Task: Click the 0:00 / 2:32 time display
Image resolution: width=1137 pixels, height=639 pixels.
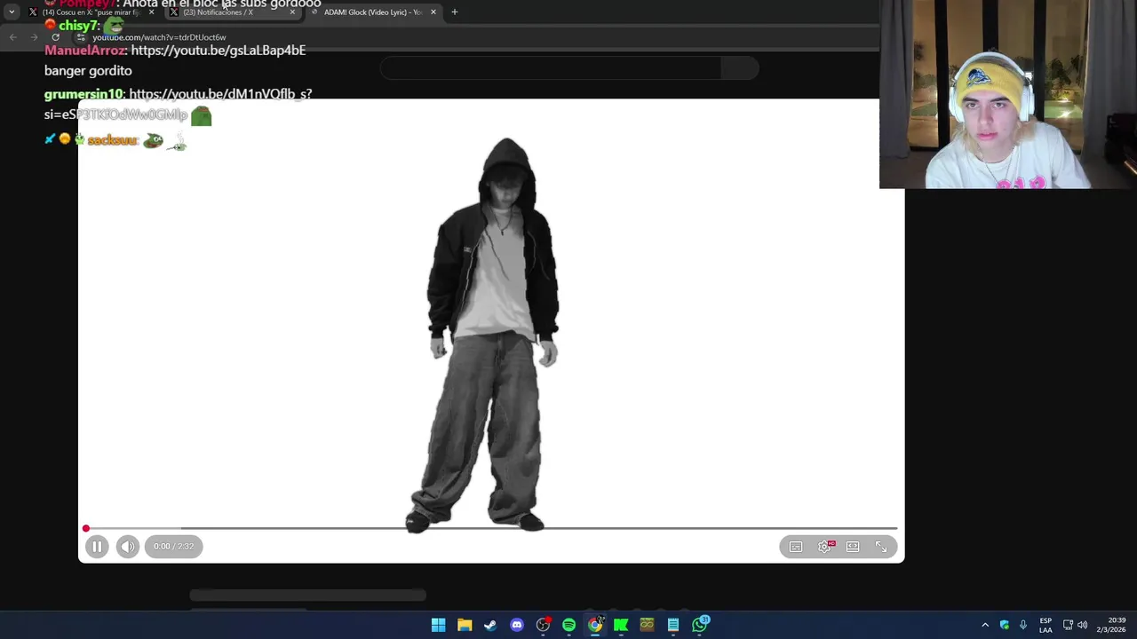Action: point(173,547)
